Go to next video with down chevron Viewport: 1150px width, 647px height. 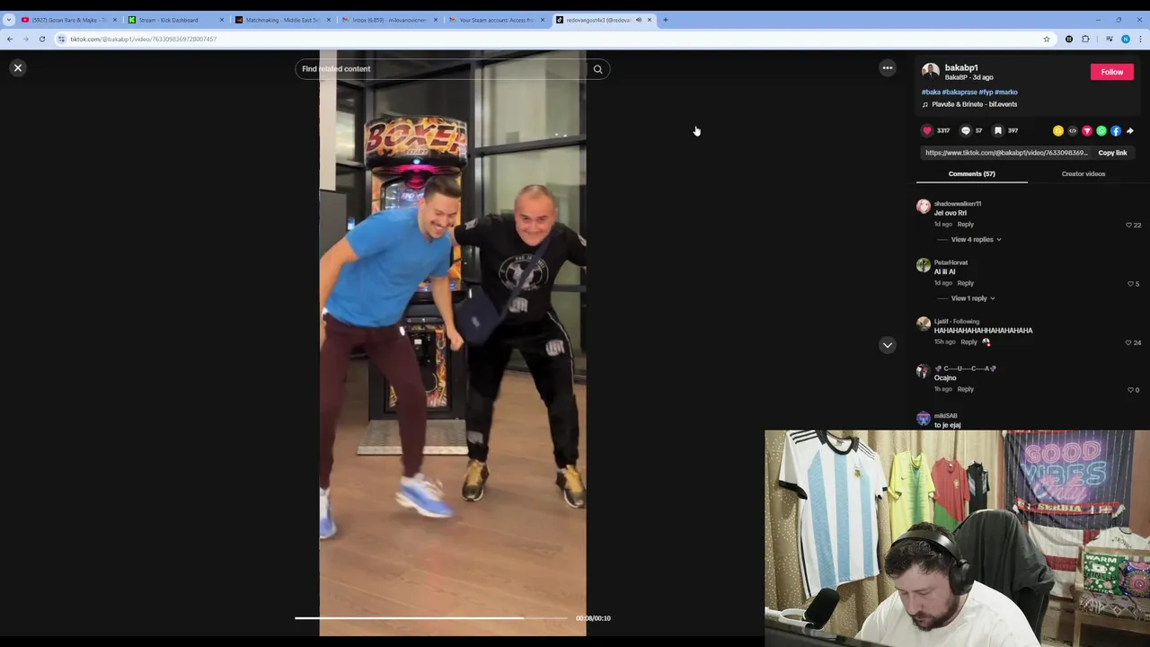pos(887,345)
